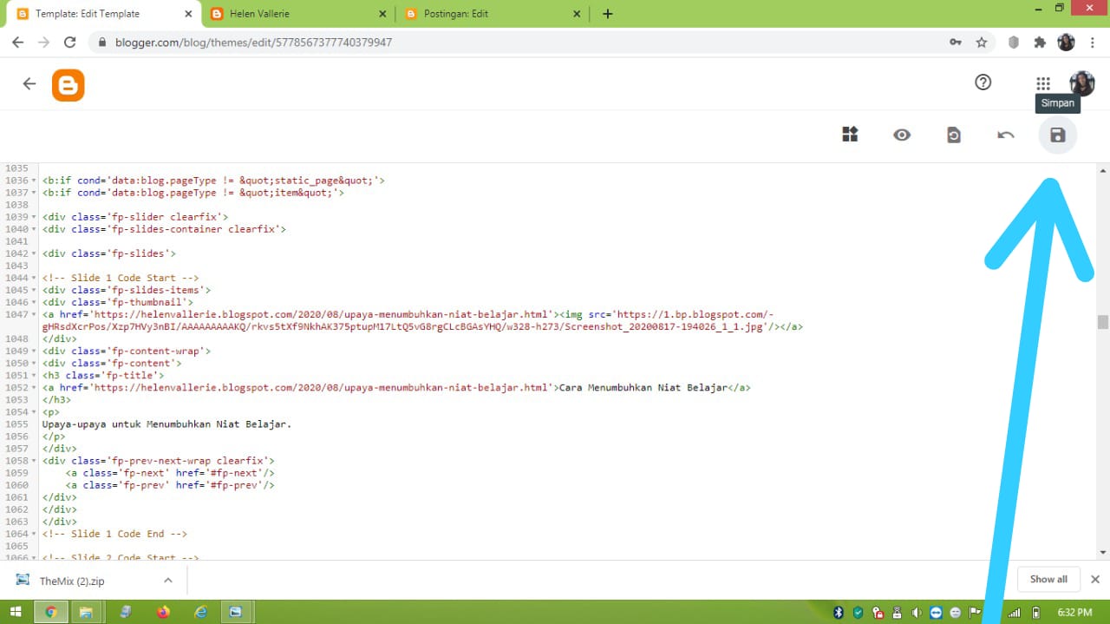Click the browser reload button
The height and width of the screenshot is (624, 1110).
tap(70, 42)
